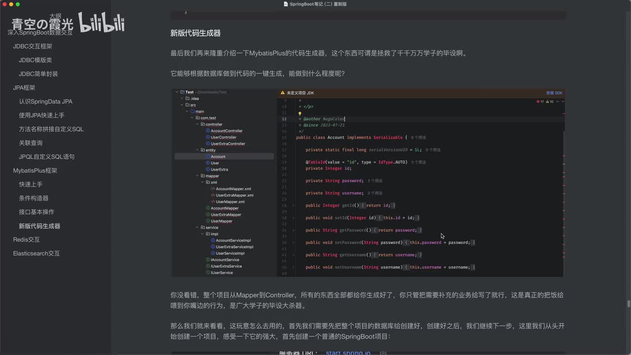The height and width of the screenshot is (355, 631).
Task: Click the start.spring.io link text at bottom
Action: [x=348, y=353]
